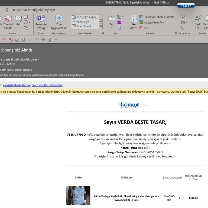
Task: Click the 13:44:27 timer badge
Action: 186,6
